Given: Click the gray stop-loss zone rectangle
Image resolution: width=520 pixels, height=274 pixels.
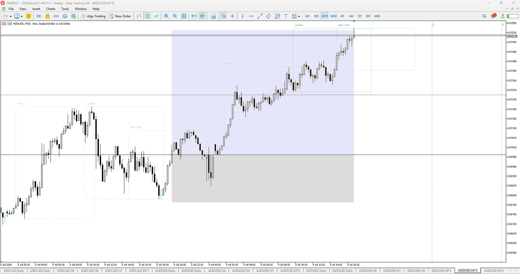Looking at the screenshot, I should pos(263,178).
